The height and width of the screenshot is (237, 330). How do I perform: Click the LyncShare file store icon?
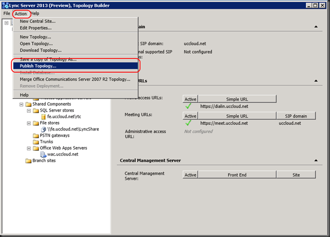pos(44,130)
